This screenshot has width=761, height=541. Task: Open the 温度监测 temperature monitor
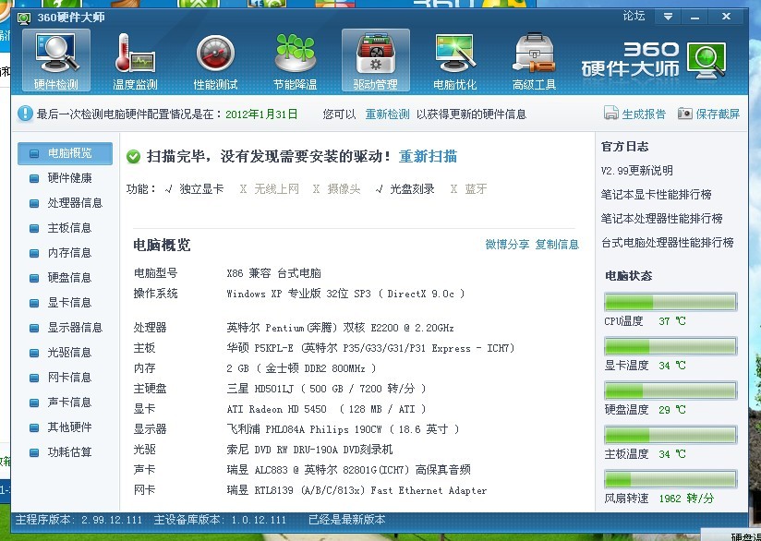135,60
